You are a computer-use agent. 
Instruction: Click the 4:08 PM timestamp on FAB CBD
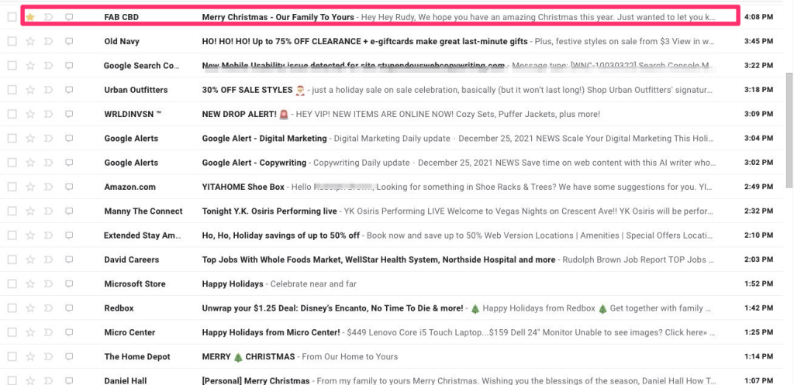tap(757, 17)
